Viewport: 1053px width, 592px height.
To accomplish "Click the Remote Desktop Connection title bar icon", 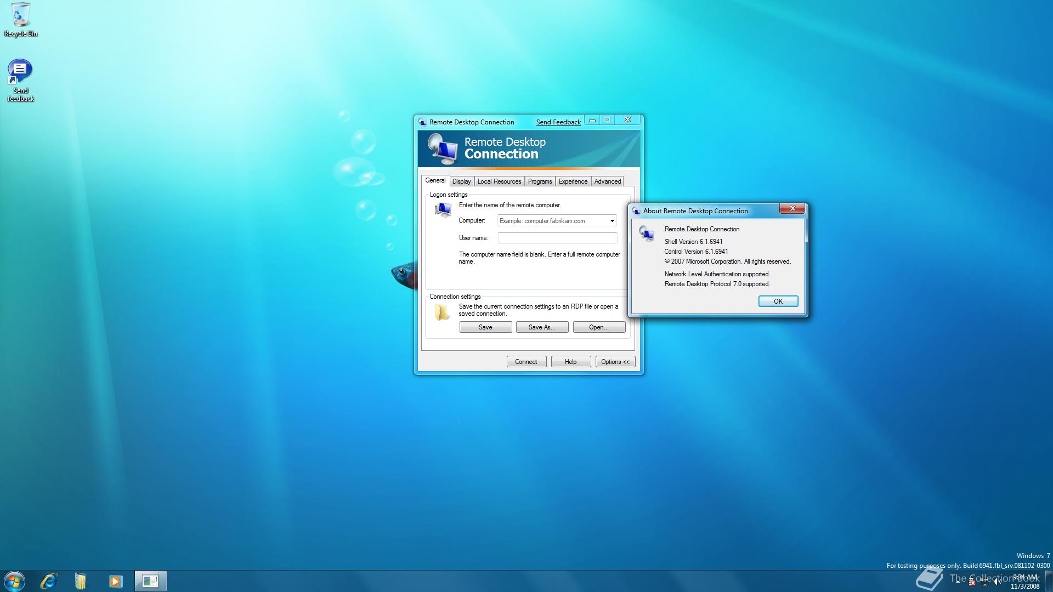I will coord(422,122).
